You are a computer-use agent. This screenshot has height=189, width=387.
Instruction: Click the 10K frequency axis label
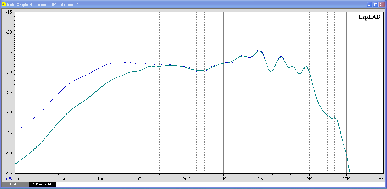[x=346, y=179]
